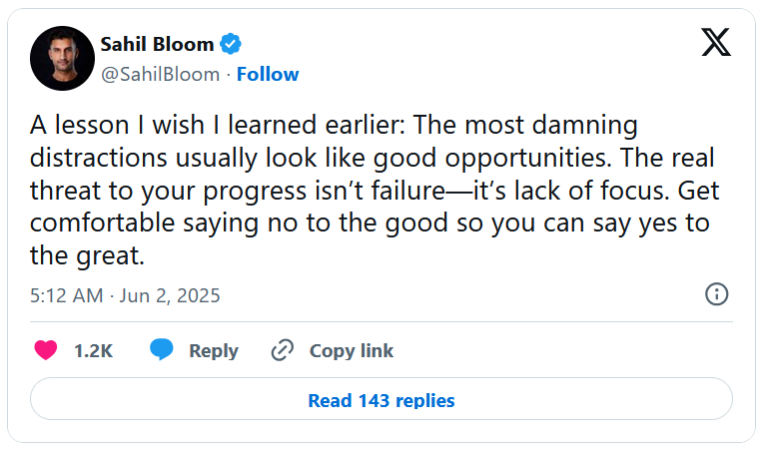Click the pink heart like icon

(46, 350)
